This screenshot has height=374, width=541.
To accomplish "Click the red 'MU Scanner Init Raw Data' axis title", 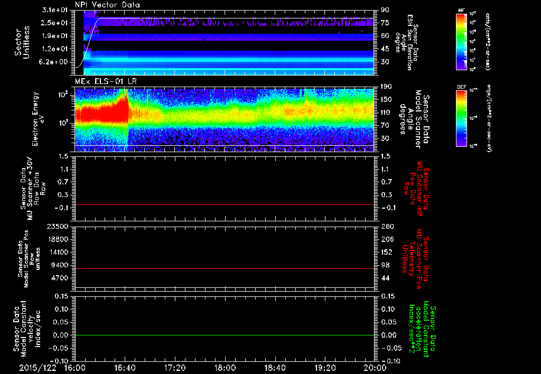I will [417, 189].
